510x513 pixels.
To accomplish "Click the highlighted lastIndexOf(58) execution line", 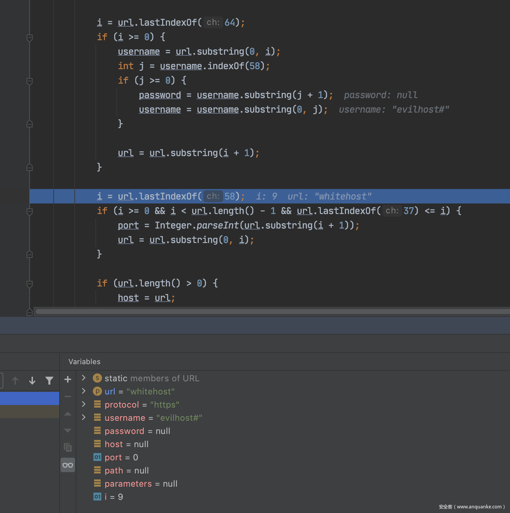I will tap(270, 196).
